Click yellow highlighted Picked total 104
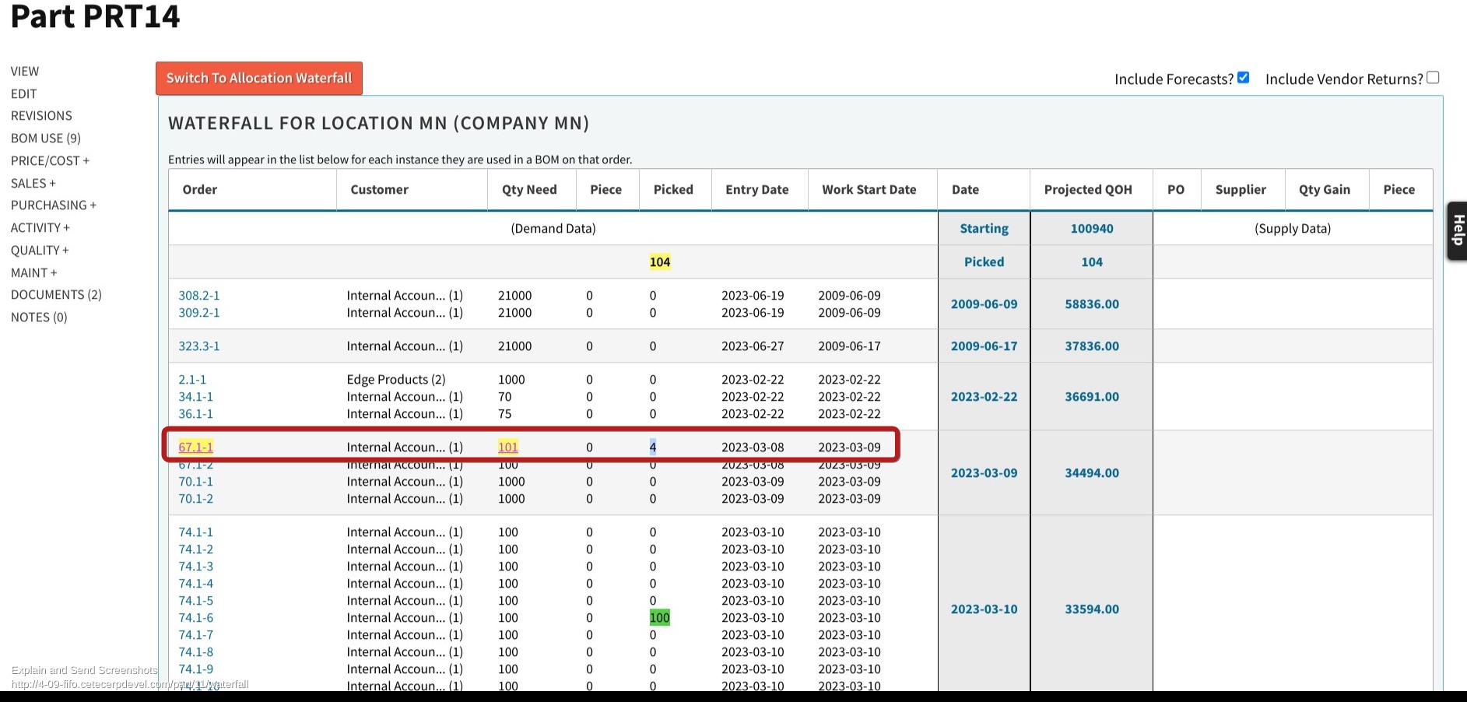 coord(660,262)
